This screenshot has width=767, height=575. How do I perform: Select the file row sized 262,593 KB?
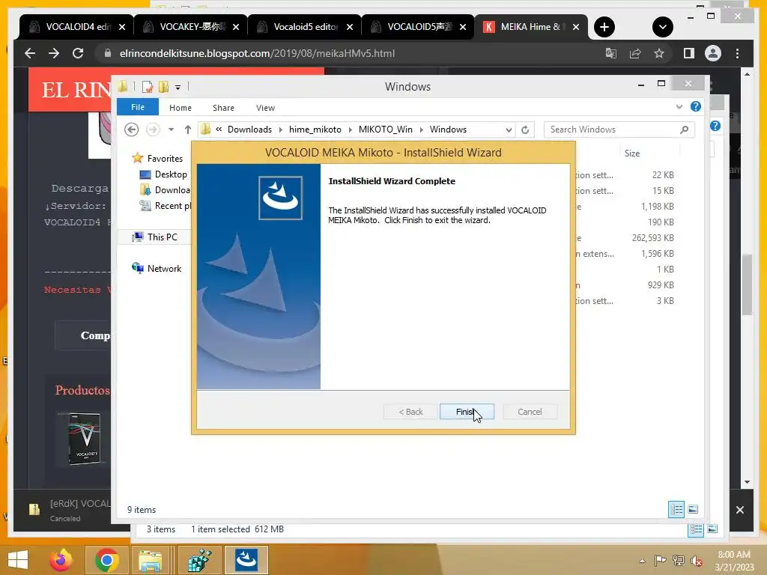pos(625,238)
